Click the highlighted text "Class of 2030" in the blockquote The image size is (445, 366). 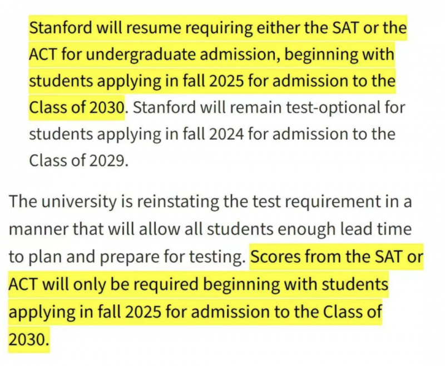tap(77, 107)
